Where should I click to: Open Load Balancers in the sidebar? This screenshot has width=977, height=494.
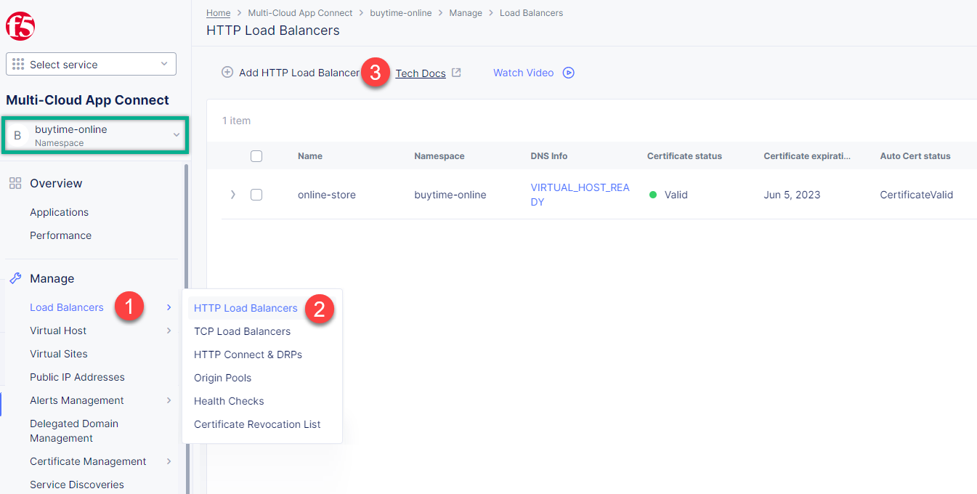point(67,307)
